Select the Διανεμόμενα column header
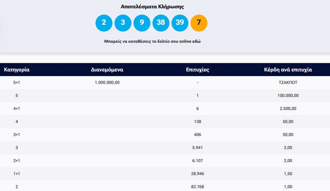This screenshot has width=330, height=191. pyautogui.click(x=107, y=70)
